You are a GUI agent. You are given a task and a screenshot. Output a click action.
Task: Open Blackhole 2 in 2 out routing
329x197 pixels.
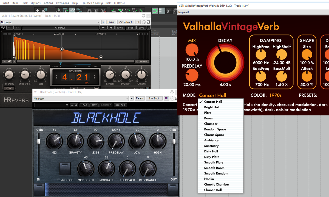(x=154, y=98)
